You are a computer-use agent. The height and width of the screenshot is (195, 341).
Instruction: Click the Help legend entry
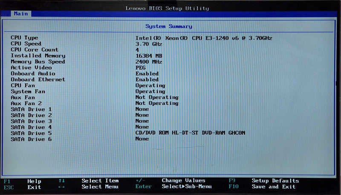point(34,181)
